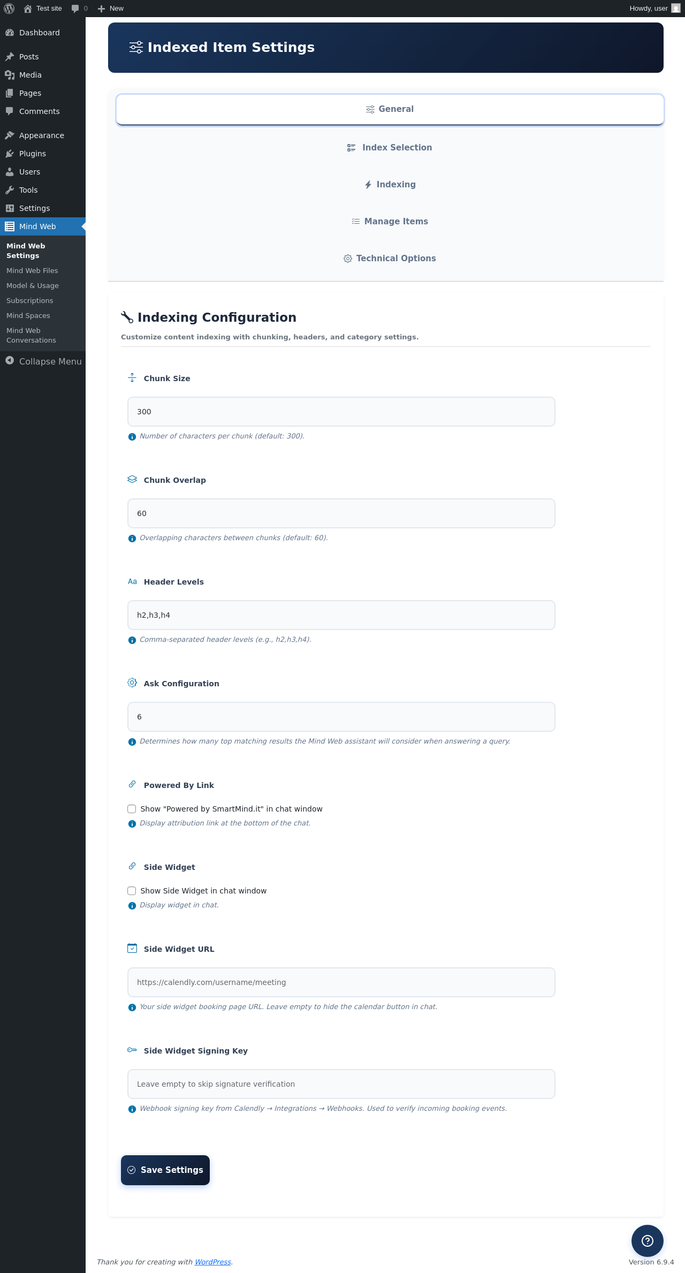This screenshot has width=685, height=1273.
Task: Collapse the admin sidebar menu
Action: click(x=43, y=361)
